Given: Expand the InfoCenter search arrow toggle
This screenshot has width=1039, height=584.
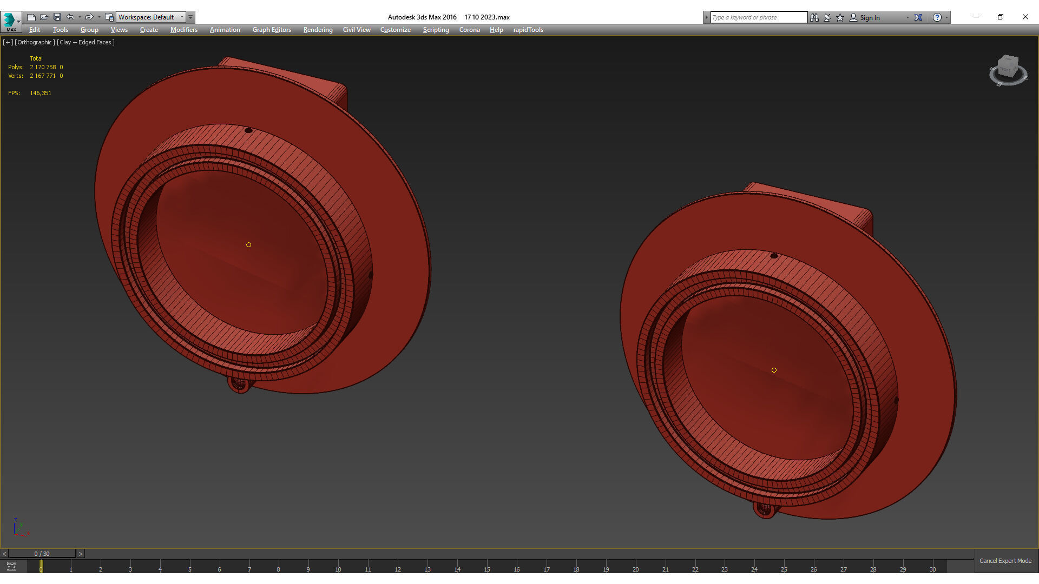Looking at the screenshot, I should click(706, 17).
